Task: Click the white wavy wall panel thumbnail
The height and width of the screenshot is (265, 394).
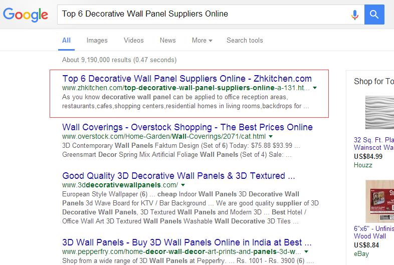Action: (379, 112)
